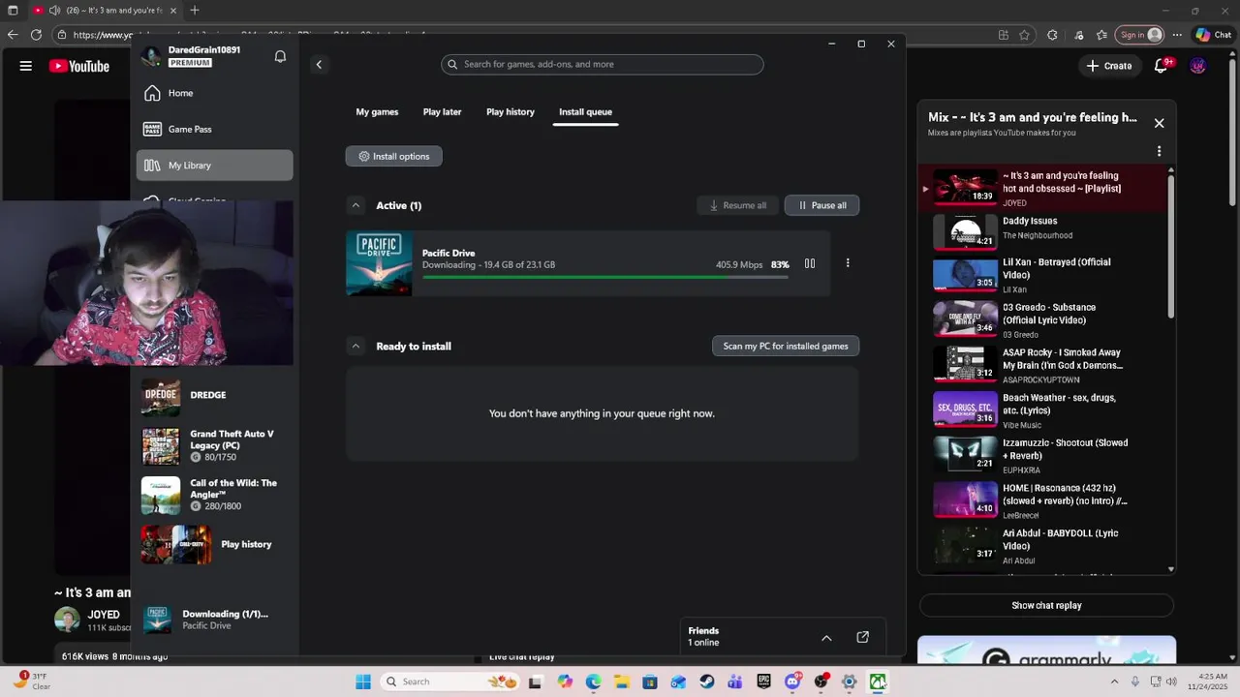The height and width of the screenshot is (697, 1240).
Task: Open Steam from the taskbar
Action: 707,682
